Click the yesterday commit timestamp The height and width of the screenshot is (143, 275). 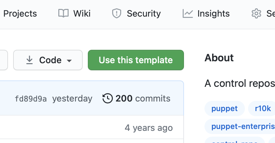click(72, 99)
